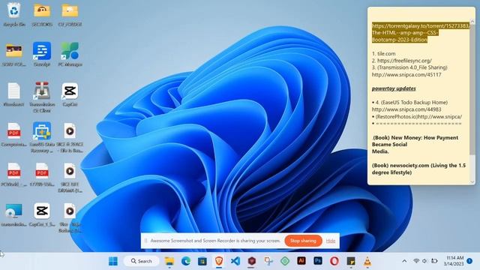Image resolution: width=480 pixels, height=270 pixels.
Task: Launch EaseUS Data Recovery from the desktop
Action: pos(42,137)
